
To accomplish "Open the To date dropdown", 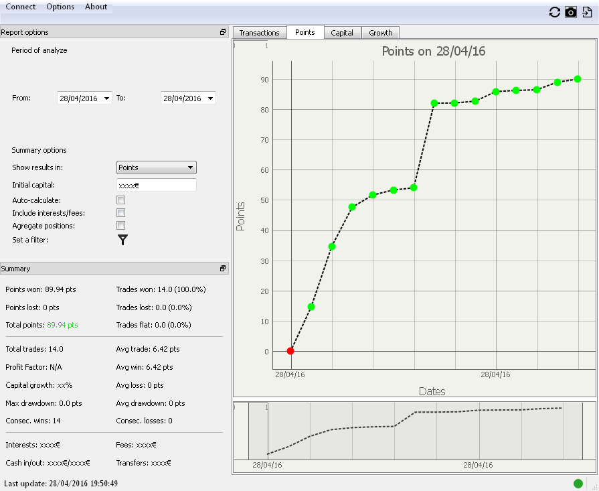I will pos(211,98).
